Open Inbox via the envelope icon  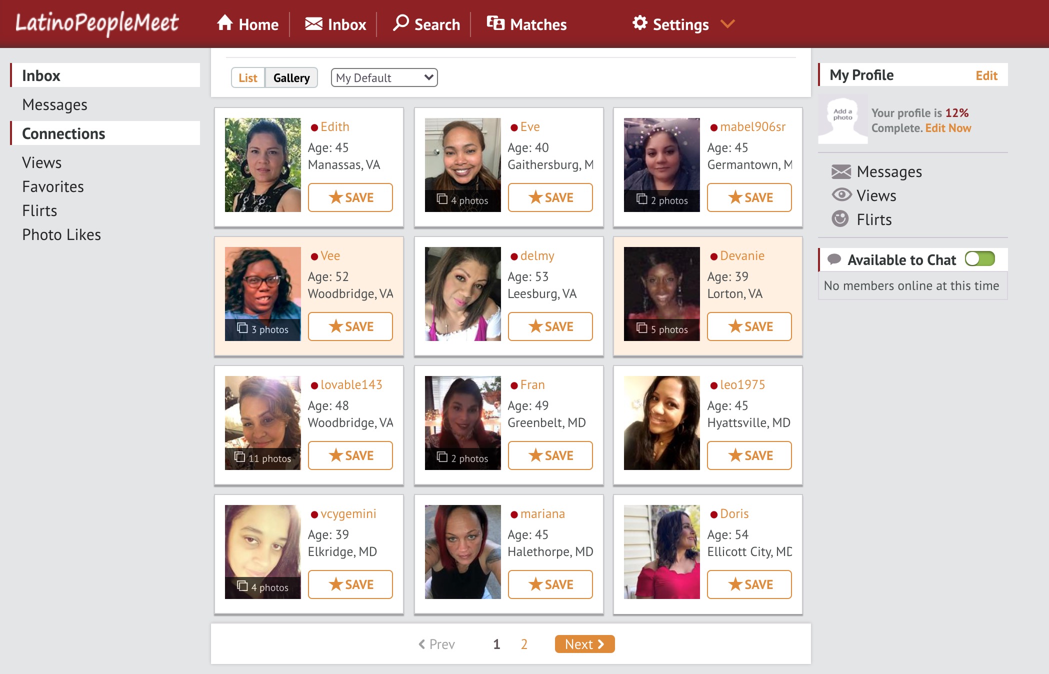tap(313, 23)
